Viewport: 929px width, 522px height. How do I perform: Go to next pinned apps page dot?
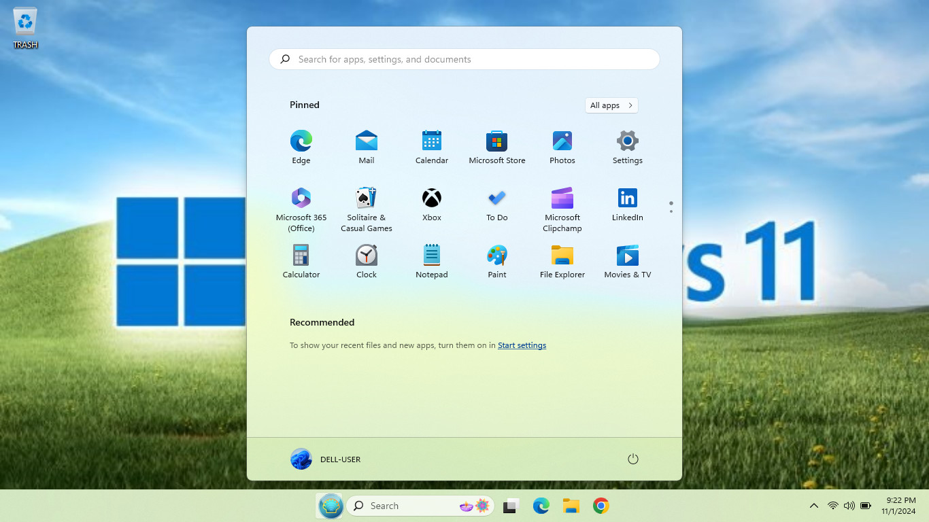(671, 211)
